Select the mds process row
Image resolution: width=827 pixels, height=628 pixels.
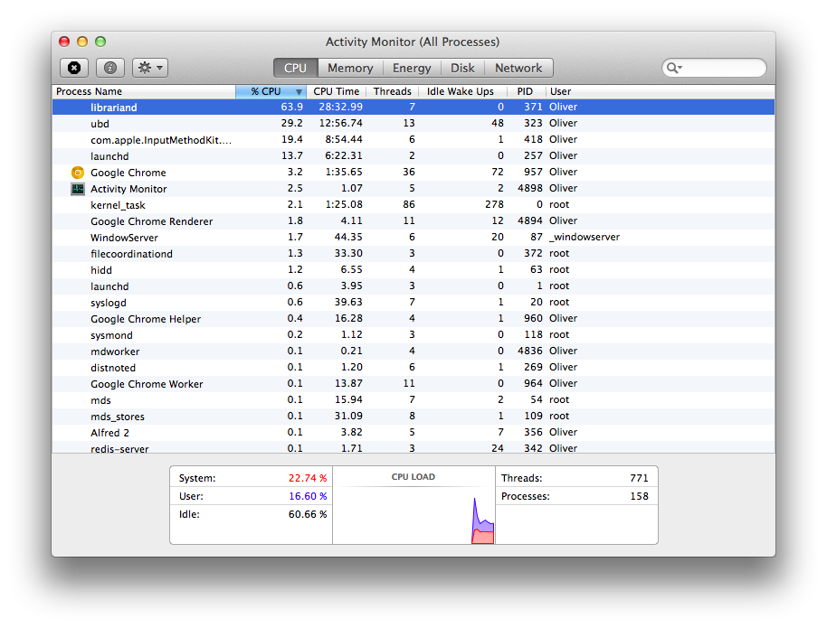coord(413,400)
